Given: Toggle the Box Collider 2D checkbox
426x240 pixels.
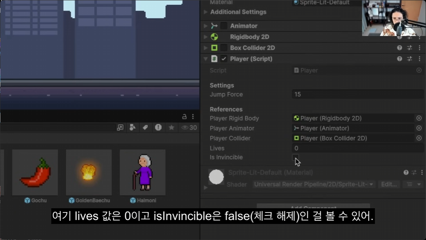Looking at the screenshot, I should click(x=224, y=48).
